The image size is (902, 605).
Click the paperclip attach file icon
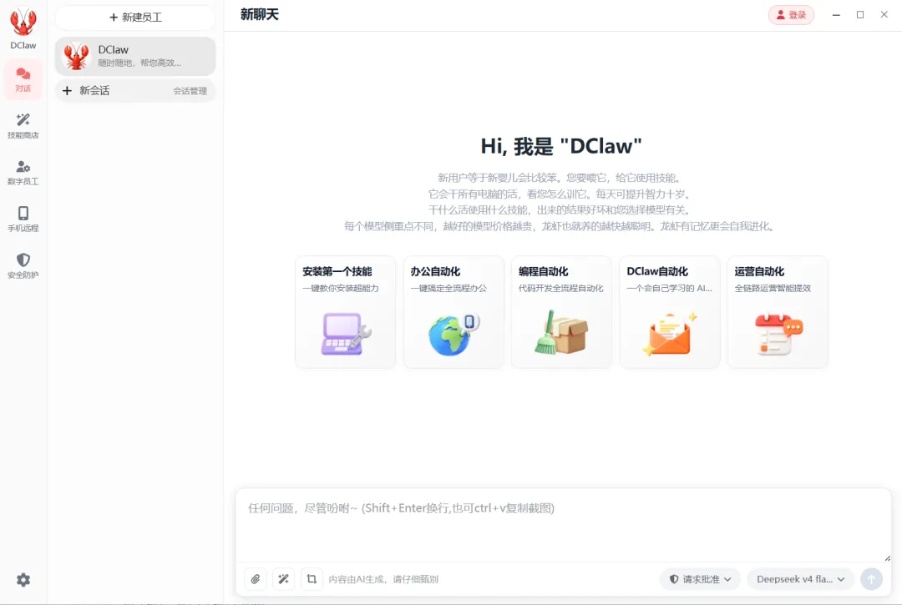(x=256, y=579)
